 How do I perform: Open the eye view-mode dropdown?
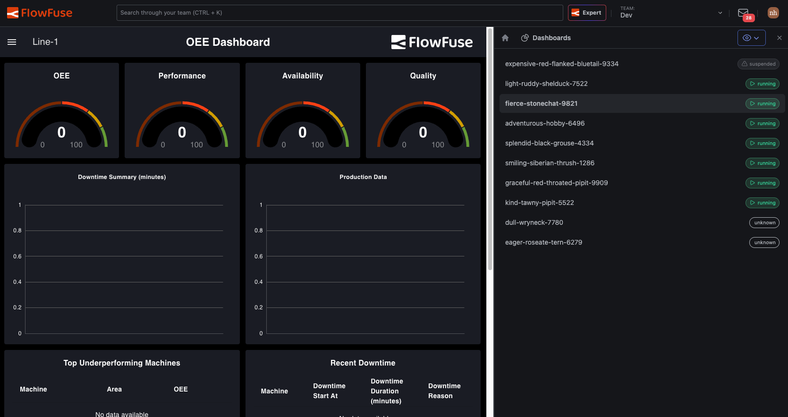click(751, 38)
